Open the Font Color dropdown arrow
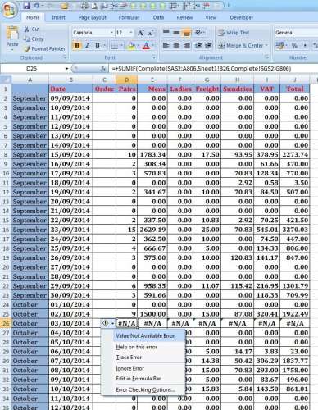 [x=153, y=46]
